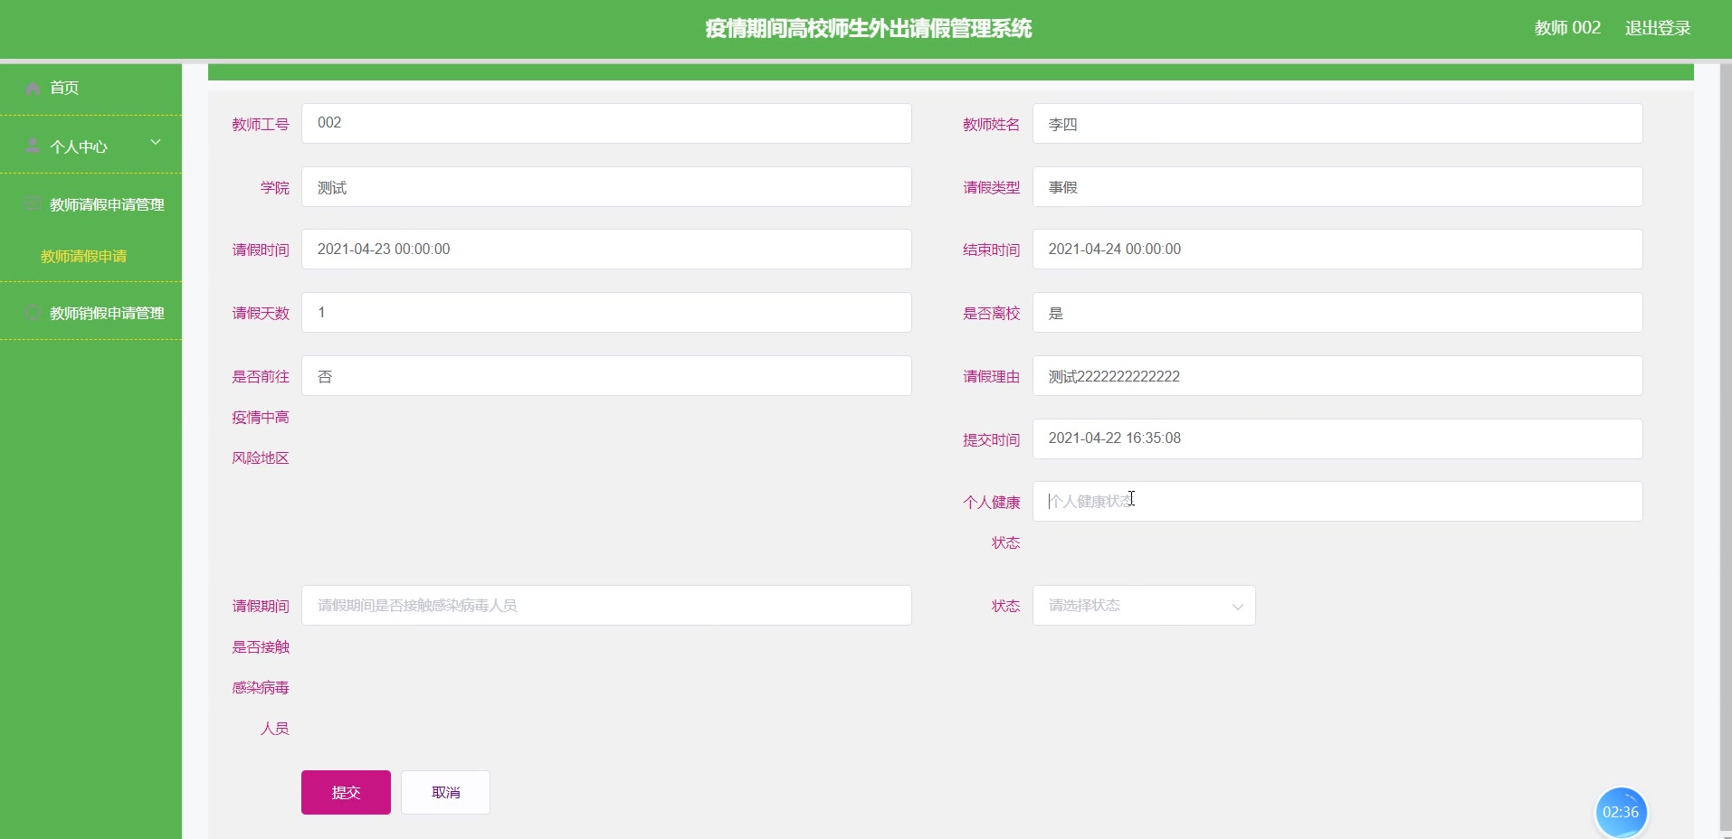Click the 请假理由 label

point(991,377)
